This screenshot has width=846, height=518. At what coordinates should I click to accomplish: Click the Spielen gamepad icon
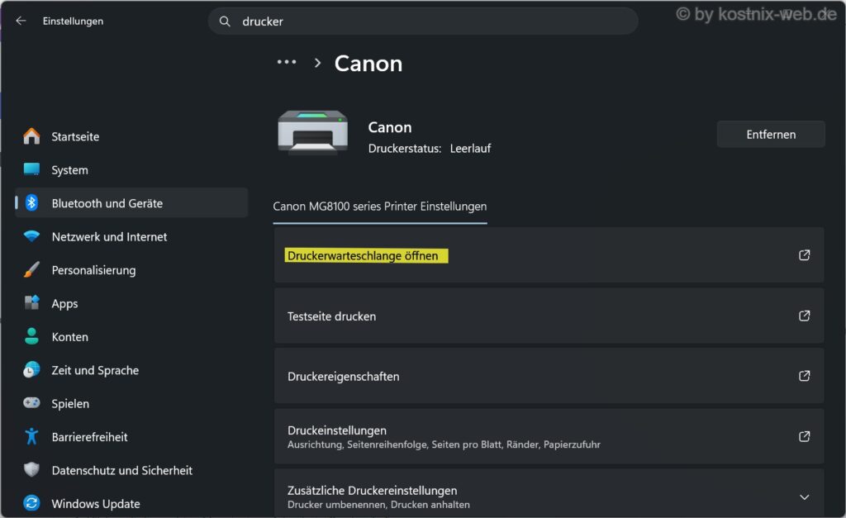click(32, 402)
